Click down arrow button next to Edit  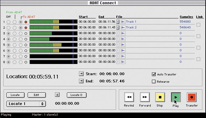click(x=57, y=95)
